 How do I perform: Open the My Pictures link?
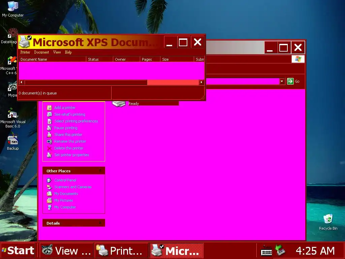click(63, 200)
